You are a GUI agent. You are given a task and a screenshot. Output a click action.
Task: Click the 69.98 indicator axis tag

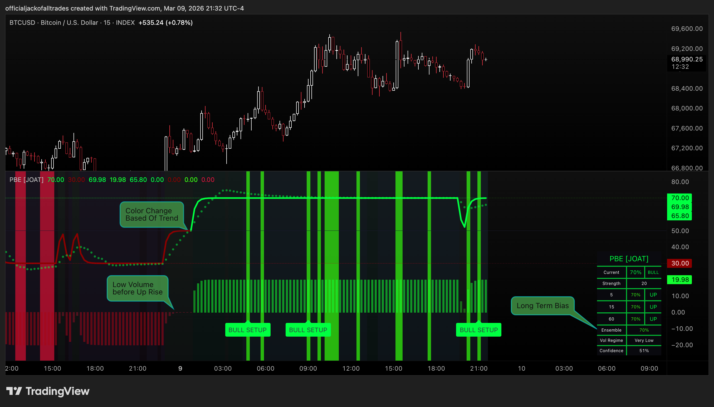click(679, 207)
